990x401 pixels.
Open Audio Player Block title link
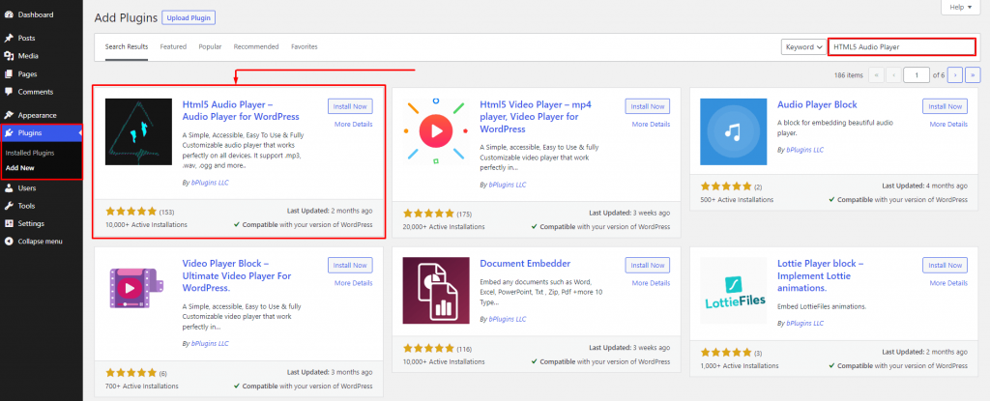817,104
